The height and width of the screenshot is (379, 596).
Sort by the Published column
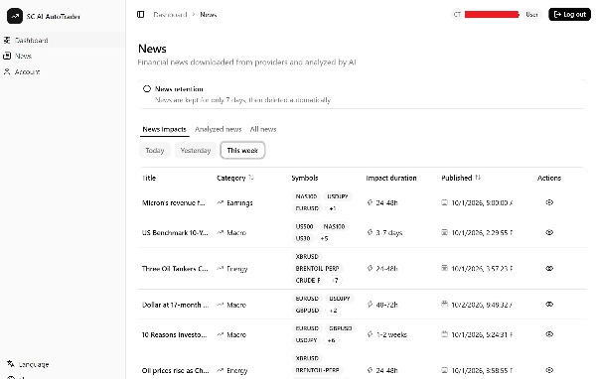pos(461,178)
